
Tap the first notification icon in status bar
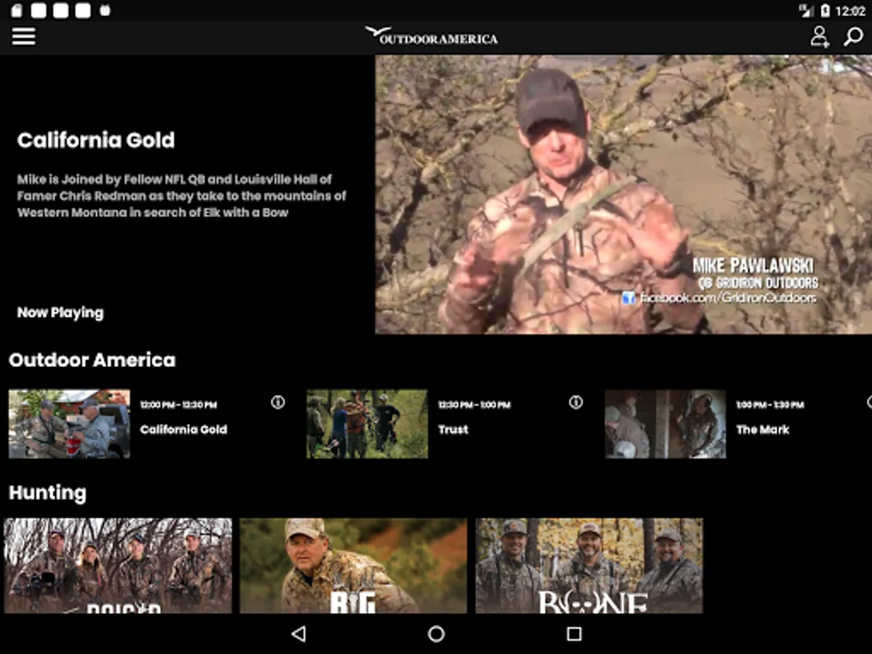[16, 11]
